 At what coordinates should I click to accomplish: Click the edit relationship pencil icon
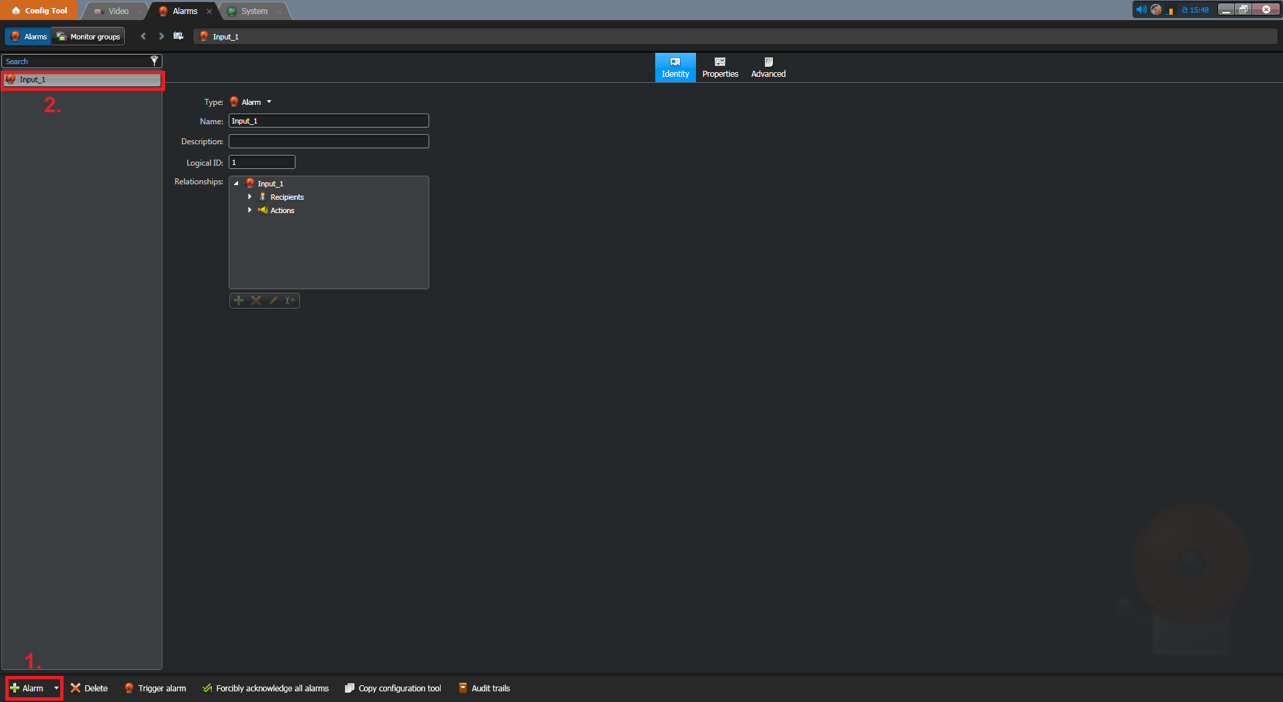coord(273,301)
